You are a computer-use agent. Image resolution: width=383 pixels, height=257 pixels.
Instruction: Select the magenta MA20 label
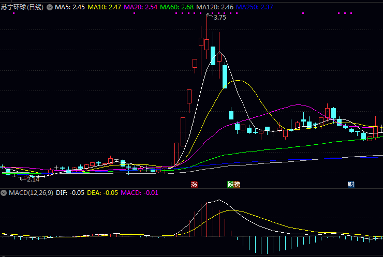click(140, 7)
